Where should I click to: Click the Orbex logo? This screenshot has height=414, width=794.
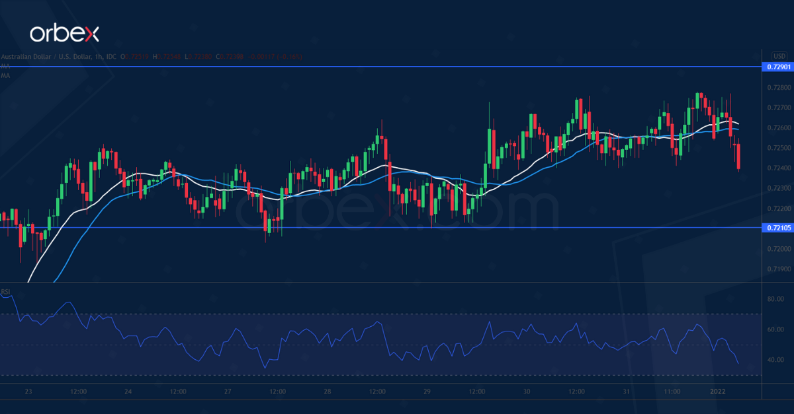pyautogui.click(x=66, y=29)
